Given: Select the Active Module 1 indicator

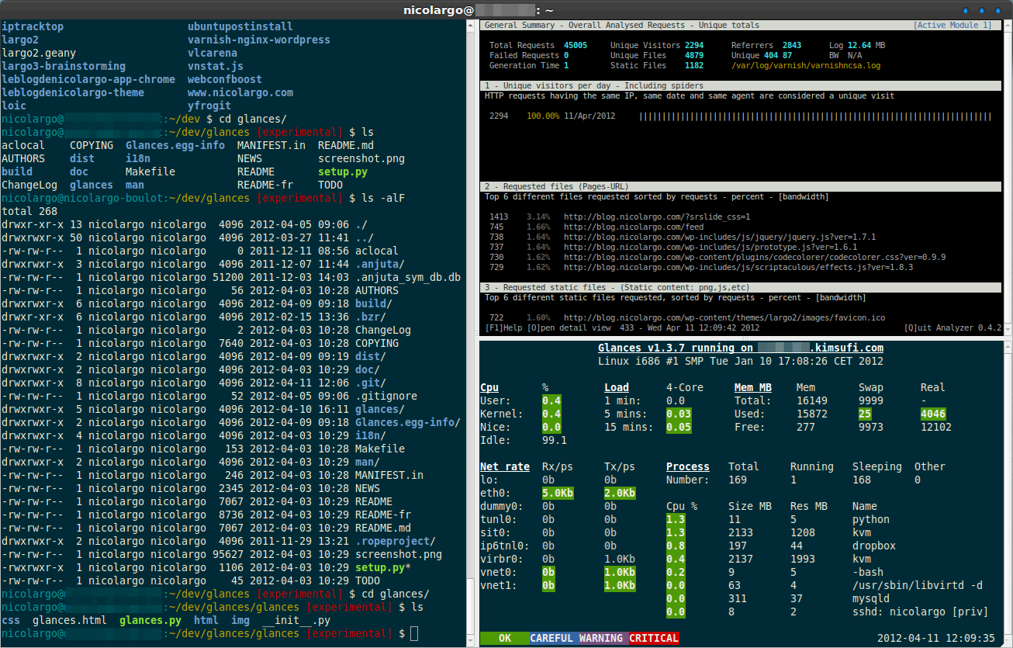Looking at the screenshot, I should click(x=952, y=25).
